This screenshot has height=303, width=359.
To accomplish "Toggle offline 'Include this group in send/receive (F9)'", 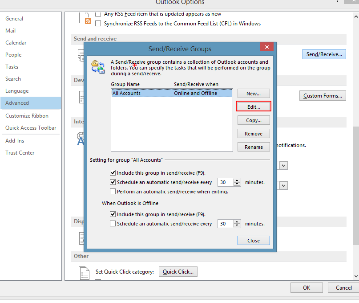I will 113,214.
